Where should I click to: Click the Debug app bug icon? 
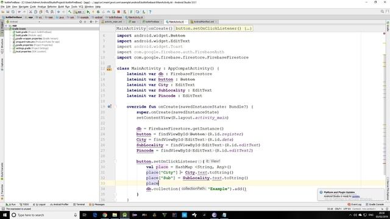point(98,12)
